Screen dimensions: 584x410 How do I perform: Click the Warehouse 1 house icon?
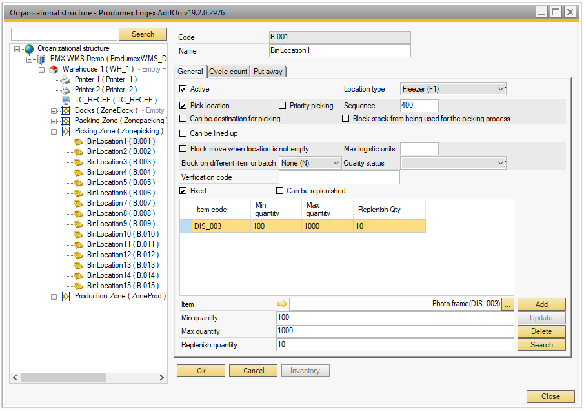coord(54,70)
